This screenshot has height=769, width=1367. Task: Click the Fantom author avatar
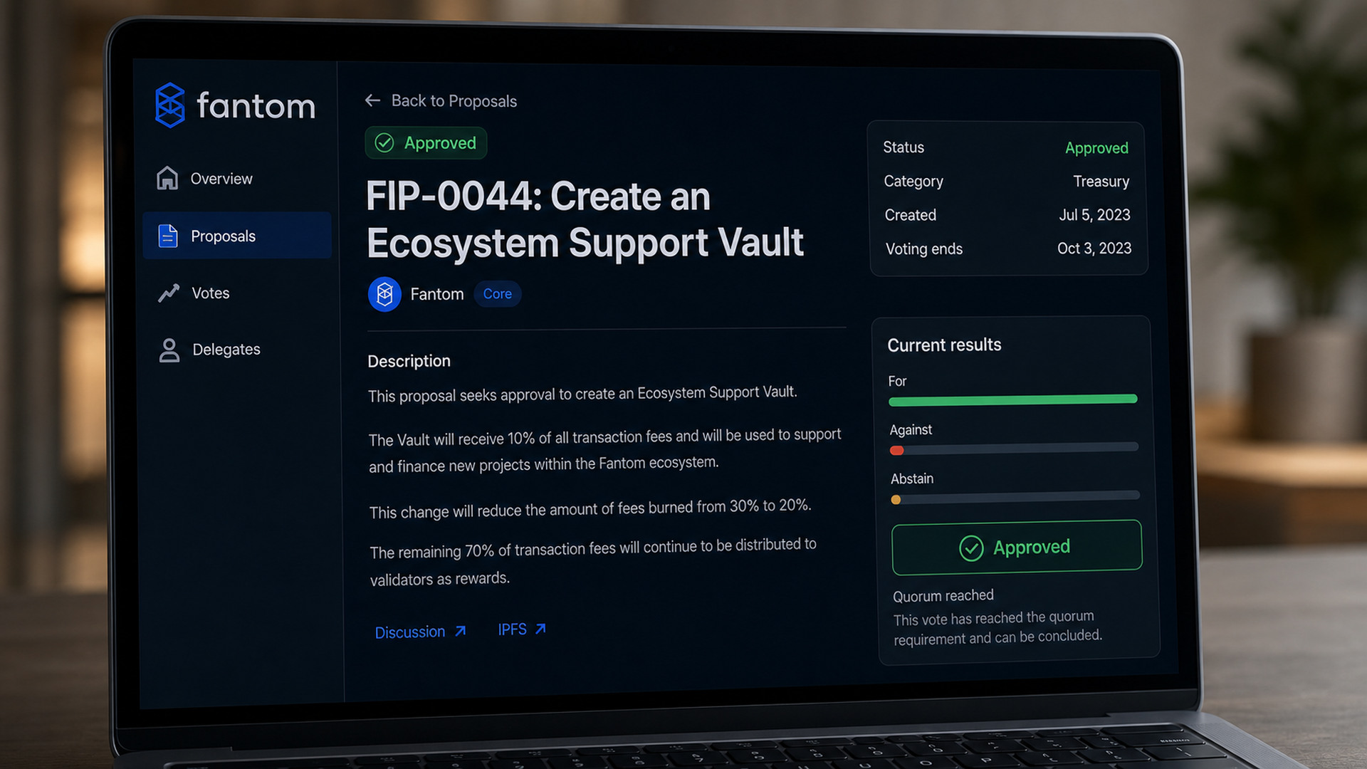[x=384, y=294]
